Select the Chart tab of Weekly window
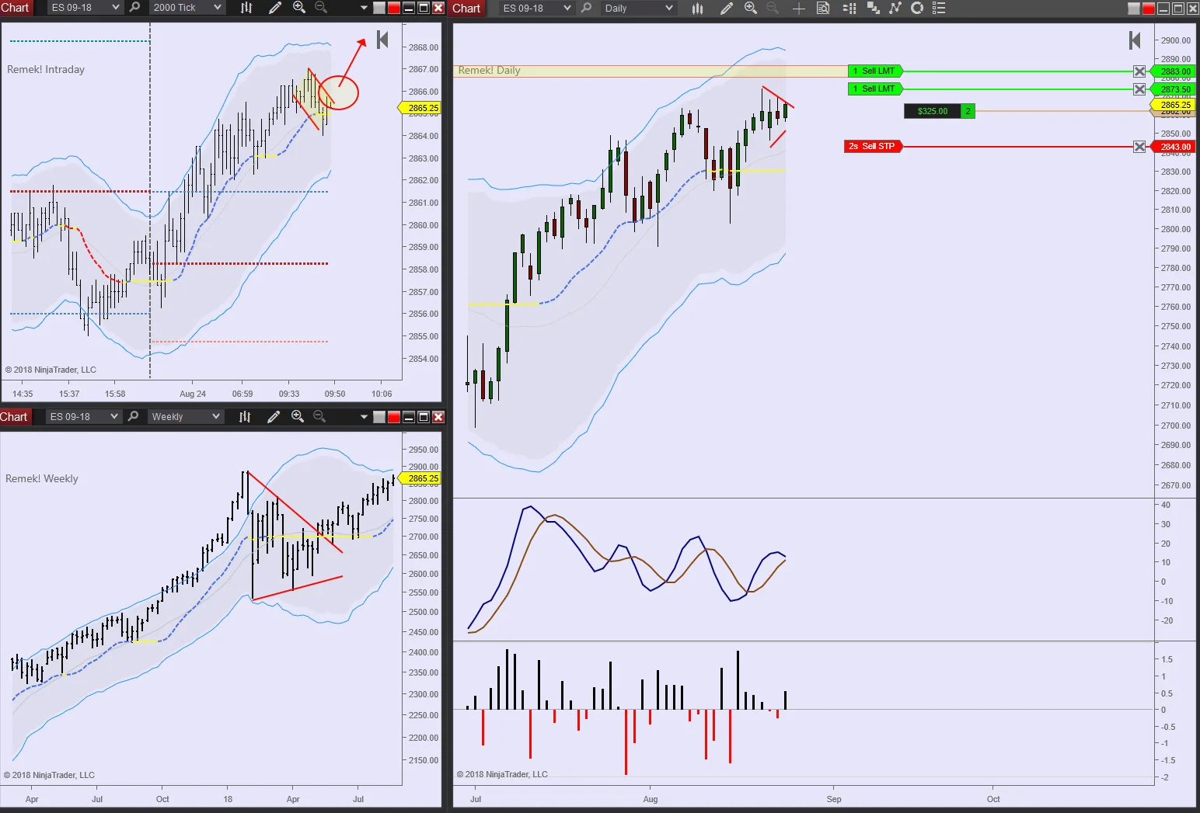The image size is (1200, 813). [x=14, y=416]
